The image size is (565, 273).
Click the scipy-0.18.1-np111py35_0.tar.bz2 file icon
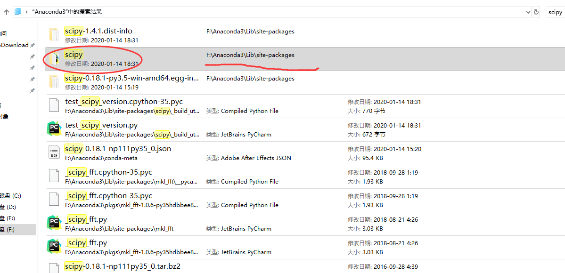(54, 268)
